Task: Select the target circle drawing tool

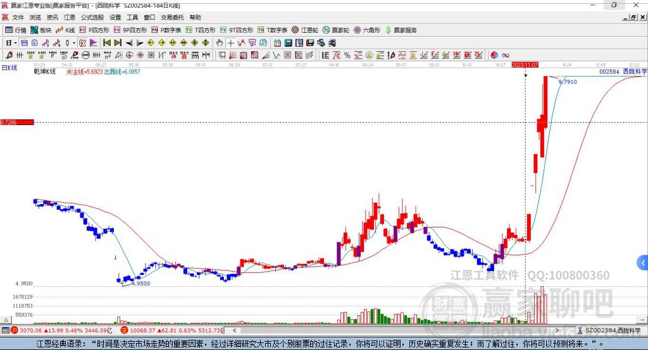Action: [x=129, y=56]
